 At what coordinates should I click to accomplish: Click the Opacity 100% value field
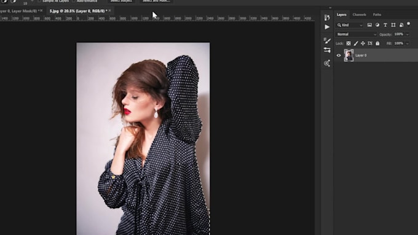(399, 34)
